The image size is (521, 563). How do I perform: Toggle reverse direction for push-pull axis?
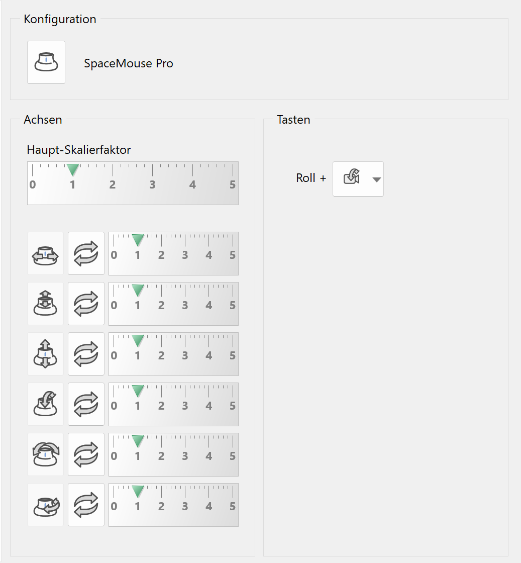pyautogui.click(x=86, y=304)
